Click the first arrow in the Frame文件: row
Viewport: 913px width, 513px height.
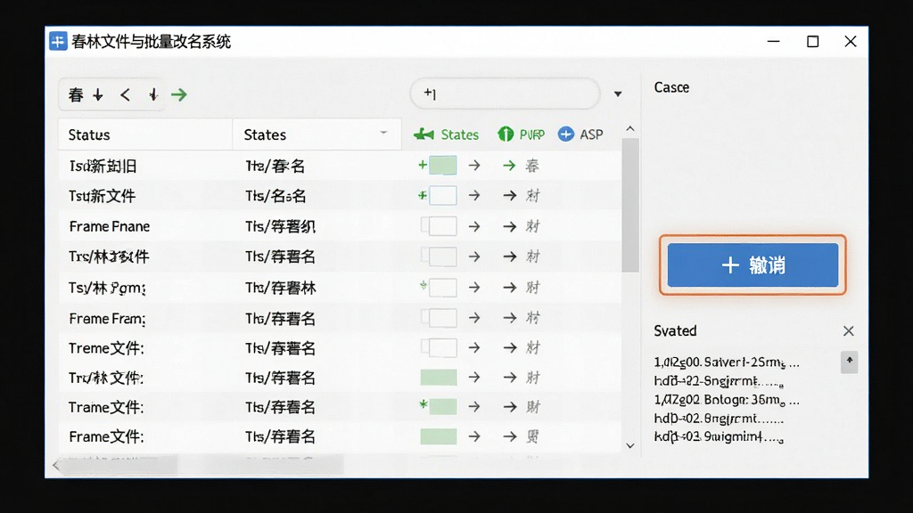click(474, 436)
